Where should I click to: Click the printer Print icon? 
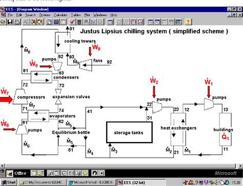point(17,22)
